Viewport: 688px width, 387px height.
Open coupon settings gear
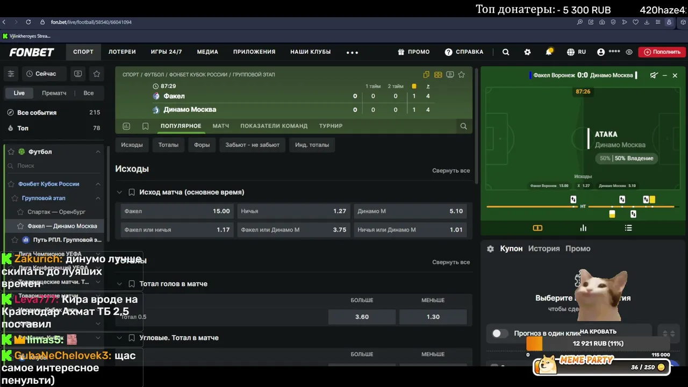click(490, 249)
